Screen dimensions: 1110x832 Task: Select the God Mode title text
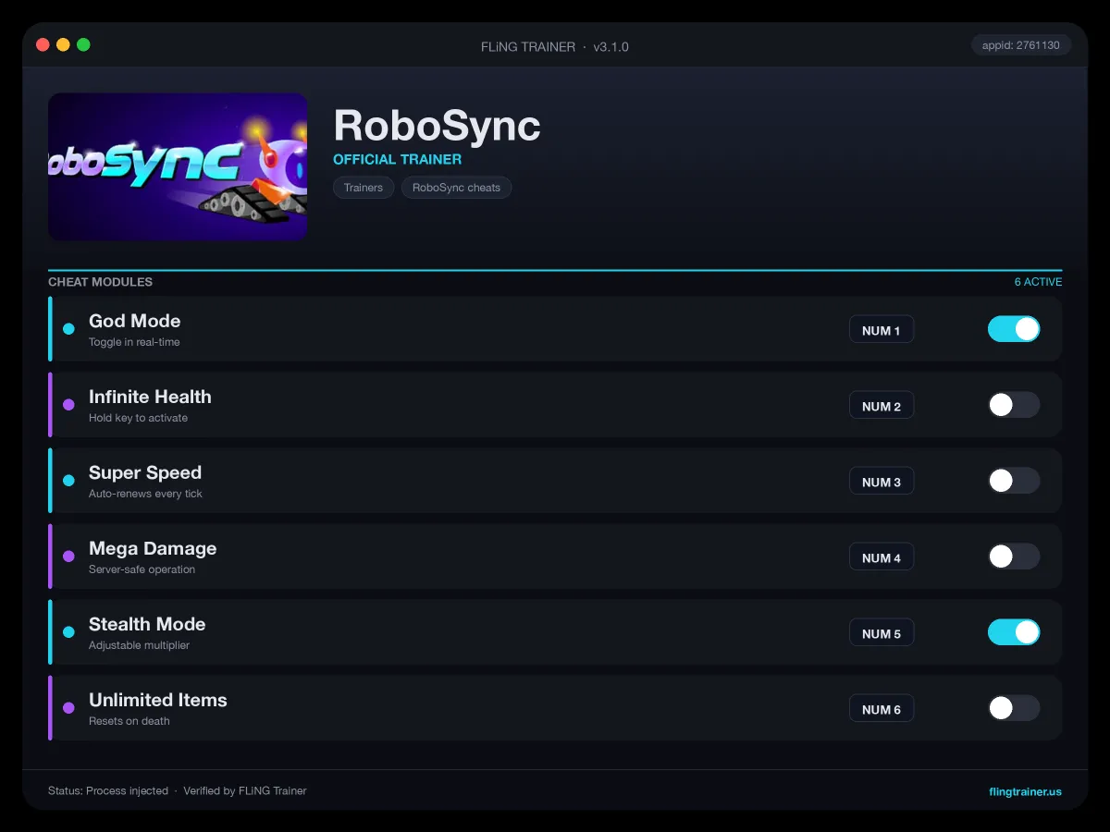135,321
